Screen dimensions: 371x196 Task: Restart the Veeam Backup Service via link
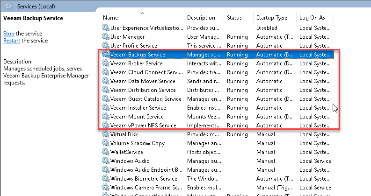(x=12, y=41)
